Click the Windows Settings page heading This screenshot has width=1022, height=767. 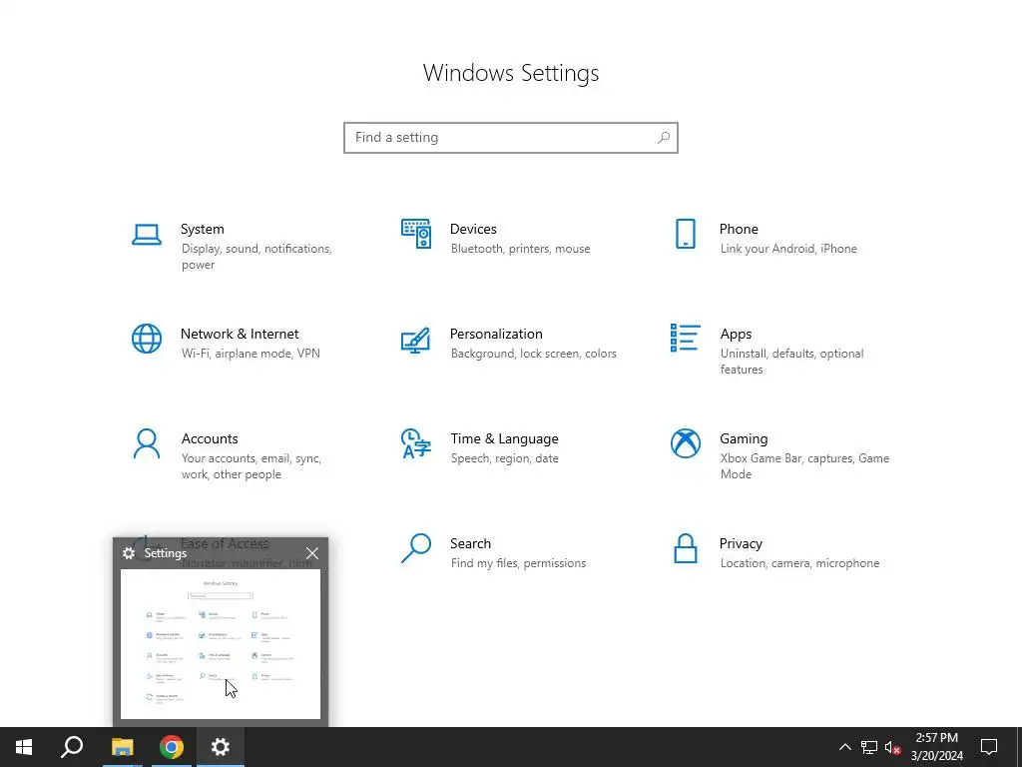tap(511, 72)
